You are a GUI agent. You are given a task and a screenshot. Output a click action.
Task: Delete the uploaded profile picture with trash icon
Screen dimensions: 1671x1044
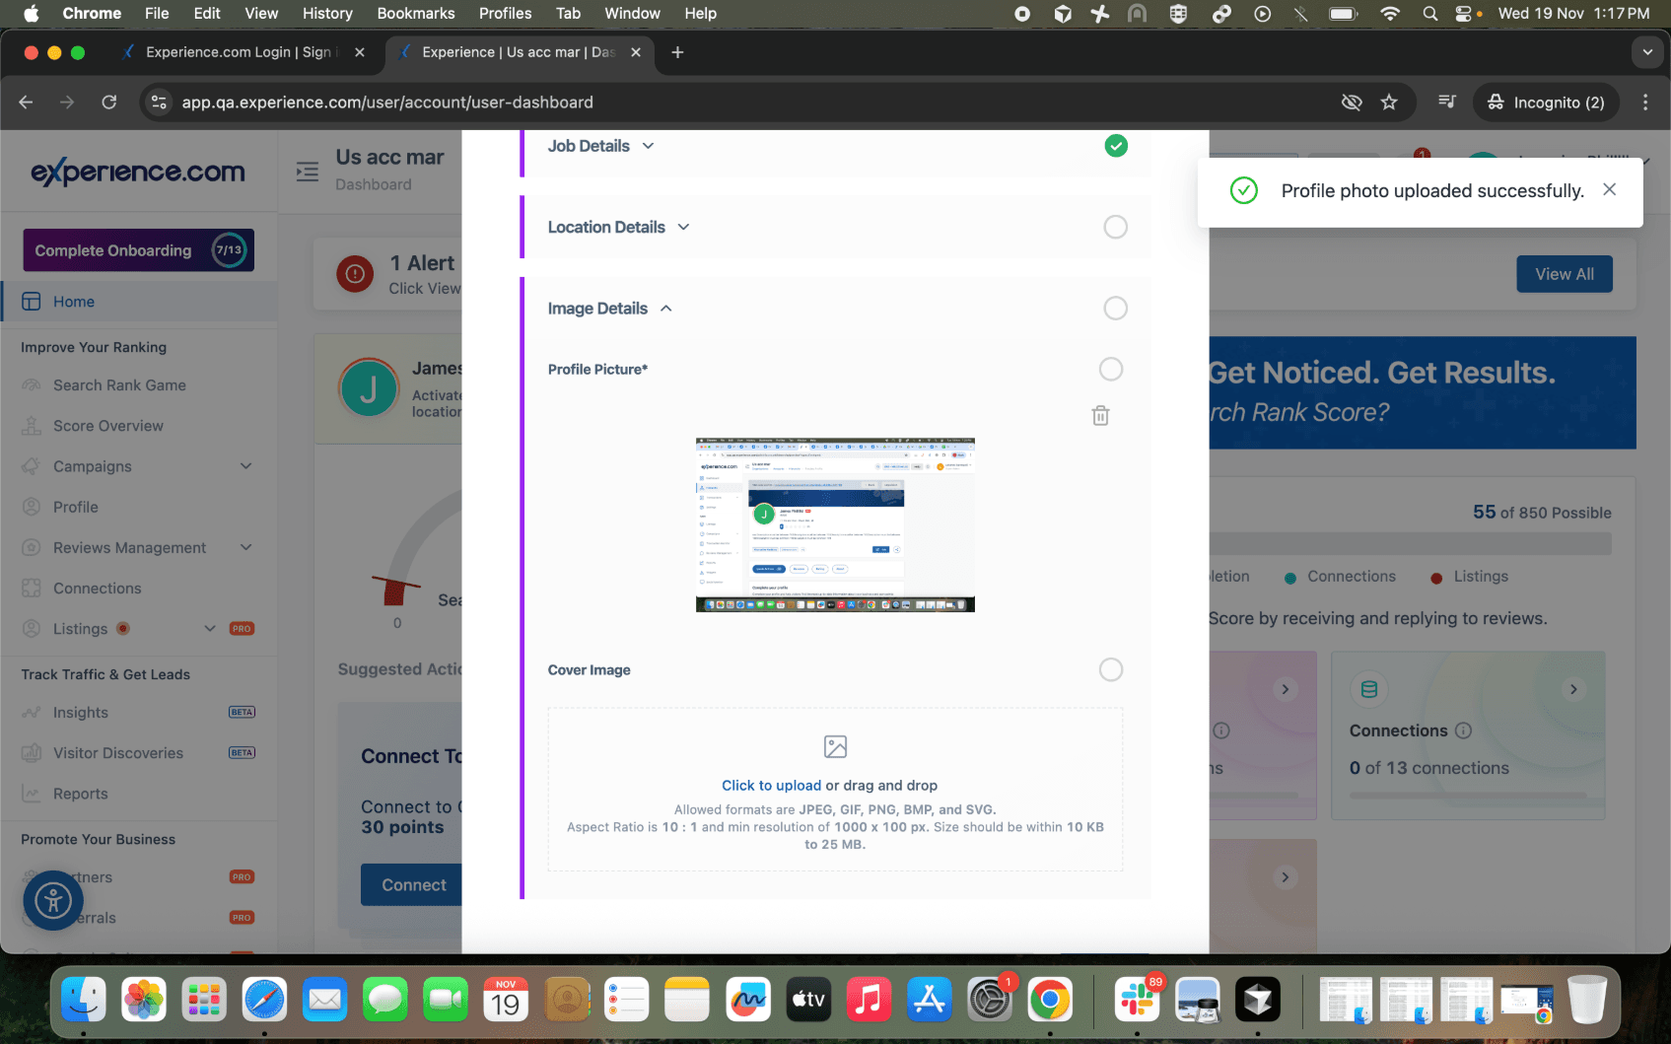click(1100, 416)
